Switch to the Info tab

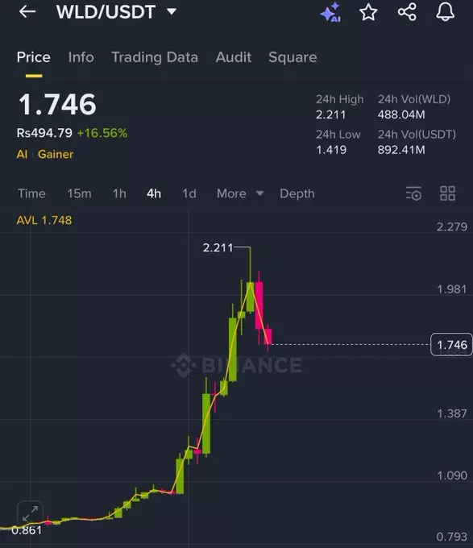point(81,57)
